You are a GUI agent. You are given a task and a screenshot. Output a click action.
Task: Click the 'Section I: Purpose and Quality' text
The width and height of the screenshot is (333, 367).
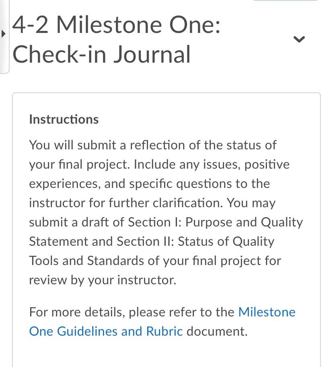[215, 222]
